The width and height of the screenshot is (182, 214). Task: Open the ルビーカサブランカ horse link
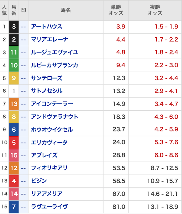click(54, 65)
